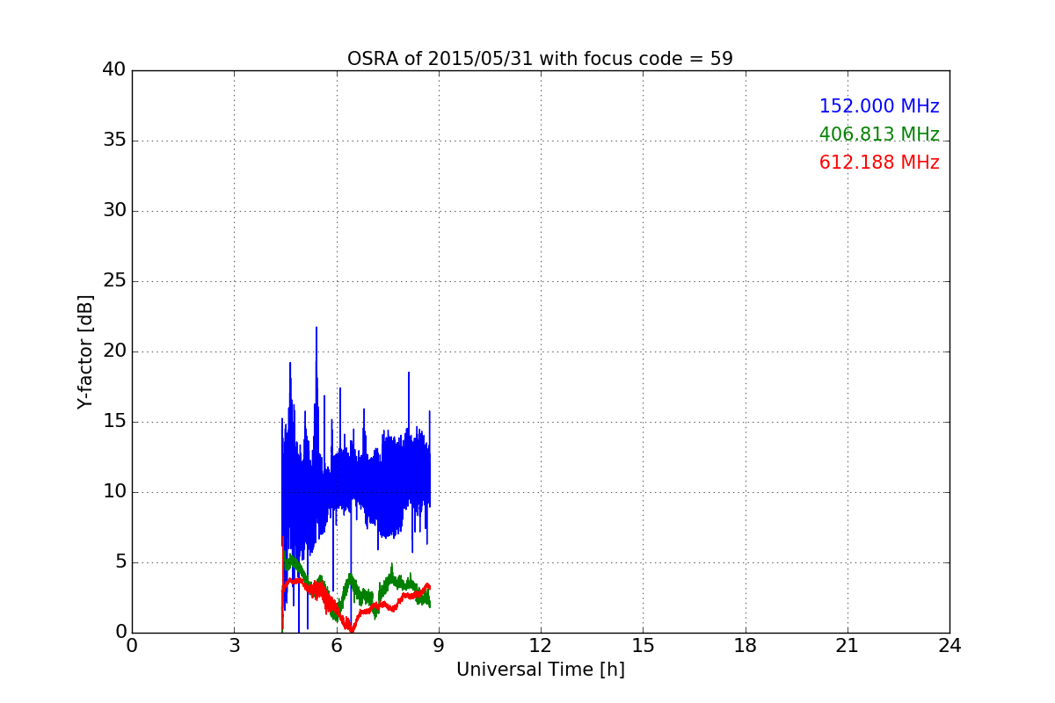Screen dimensions: 1055x703
Task: Select the 612.188 MHz legend label
Action: [879, 163]
